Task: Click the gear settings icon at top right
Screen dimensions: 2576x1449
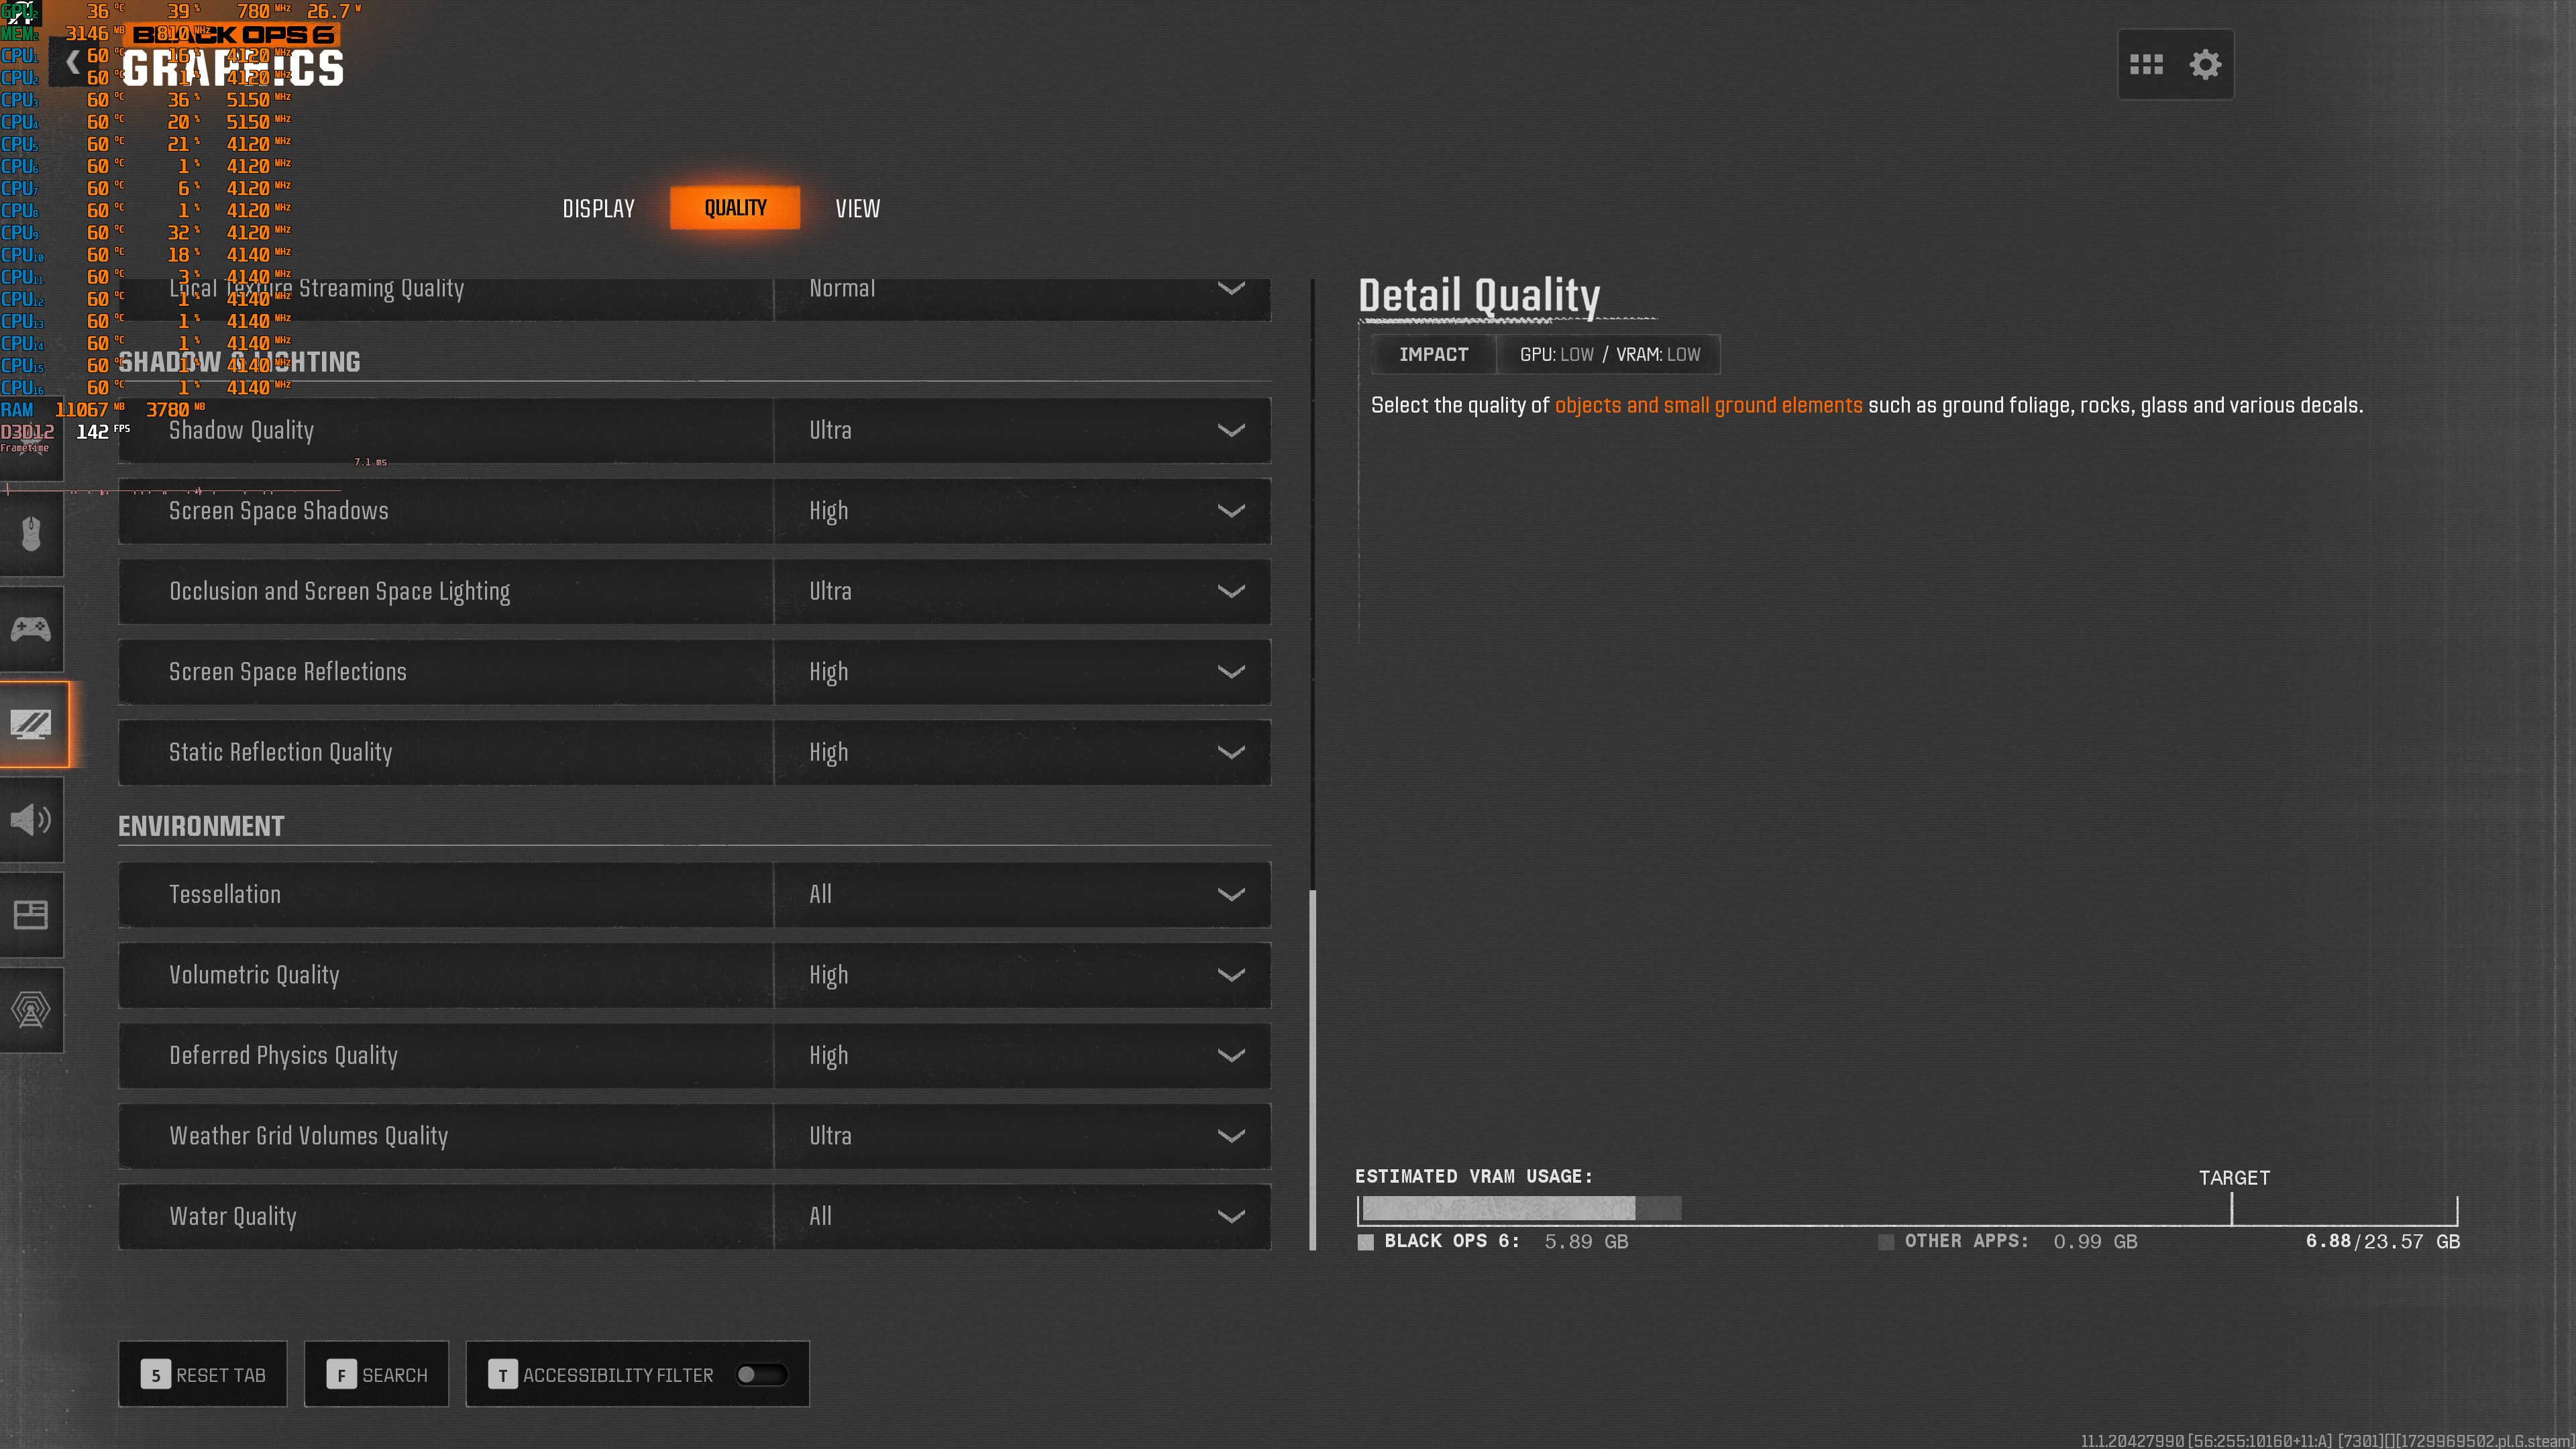Action: pos(2205,65)
